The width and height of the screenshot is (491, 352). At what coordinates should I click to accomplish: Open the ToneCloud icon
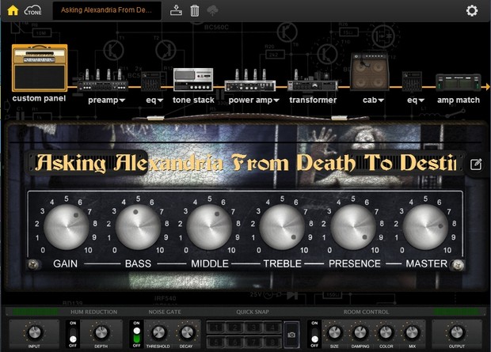[33, 10]
